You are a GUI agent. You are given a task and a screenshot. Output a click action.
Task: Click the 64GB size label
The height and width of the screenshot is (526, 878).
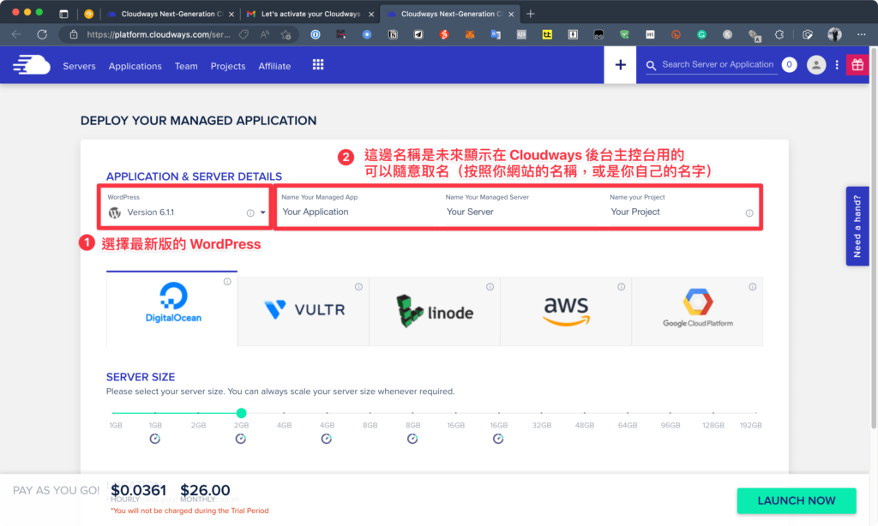(x=627, y=425)
